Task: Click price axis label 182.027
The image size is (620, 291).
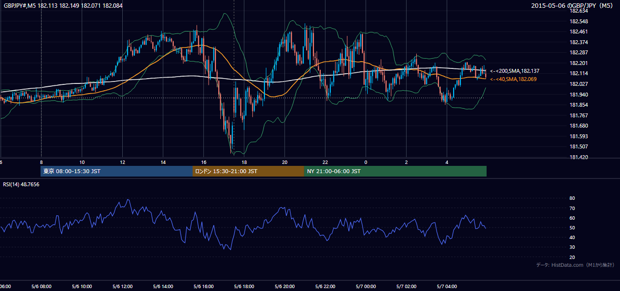Action: (x=578, y=84)
